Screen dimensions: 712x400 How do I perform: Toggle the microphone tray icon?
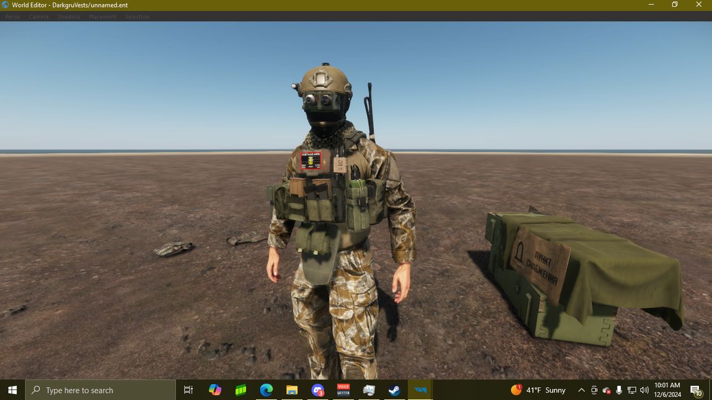619,390
